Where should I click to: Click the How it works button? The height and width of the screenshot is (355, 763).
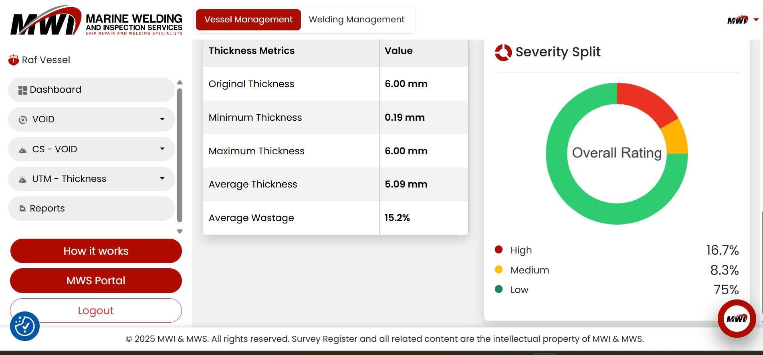click(x=96, y=251)
